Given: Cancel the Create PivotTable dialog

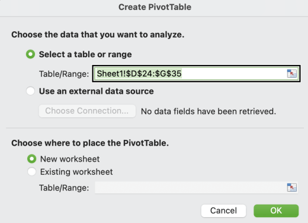Looking at the screenshot, I should [x=223, y=211].
